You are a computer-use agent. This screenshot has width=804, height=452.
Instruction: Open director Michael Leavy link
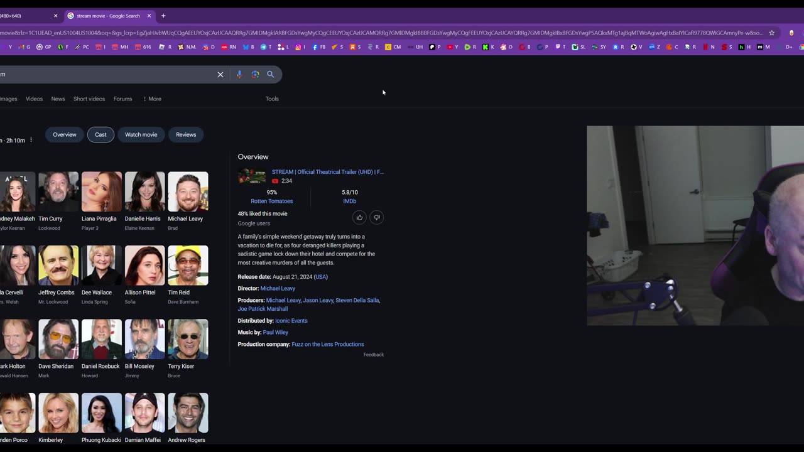(278, 288)
